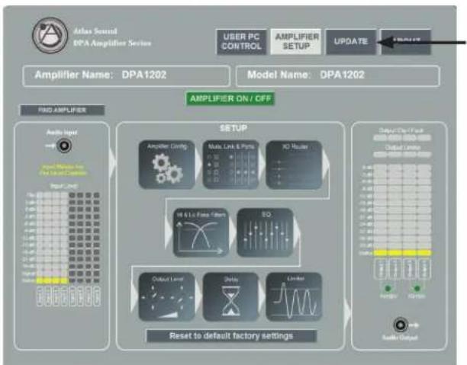Select the AMPLIFIER SETUP tab

tap(296, 42)
